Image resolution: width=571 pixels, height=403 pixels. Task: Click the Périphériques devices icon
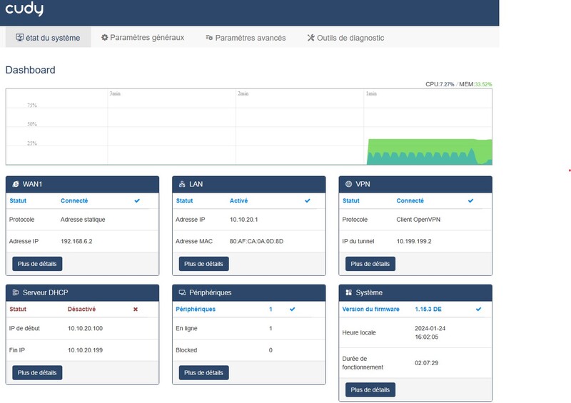point(182,292)
